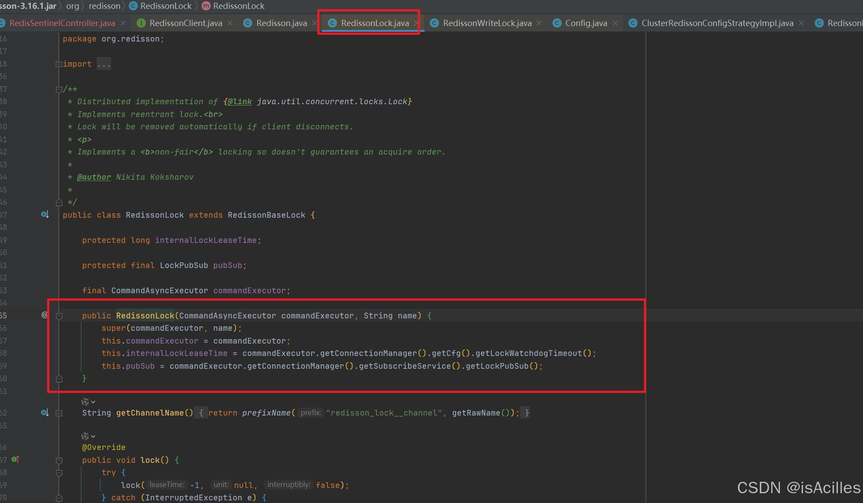This screenshot has width=863, height=503.
Task: Switch to the Redisson.java tab
Action: click(280, 23)
